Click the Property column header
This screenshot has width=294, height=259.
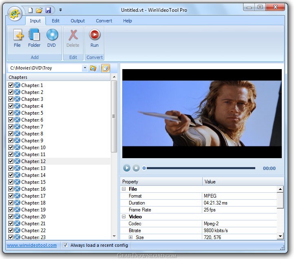point(161,182)
